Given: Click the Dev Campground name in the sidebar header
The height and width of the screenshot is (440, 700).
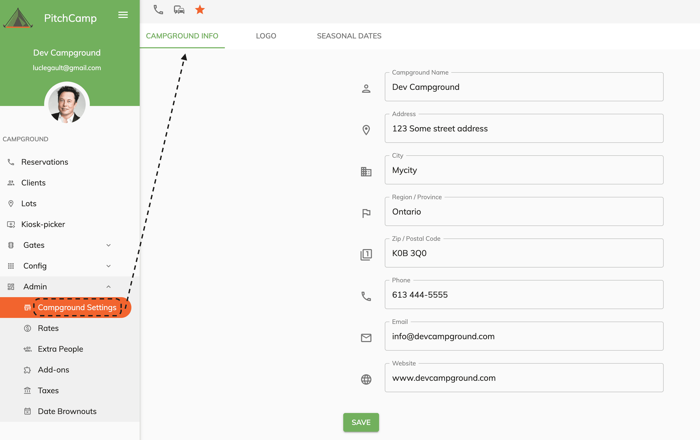Looking at the screenshot, I should click(x=67, y=53).
